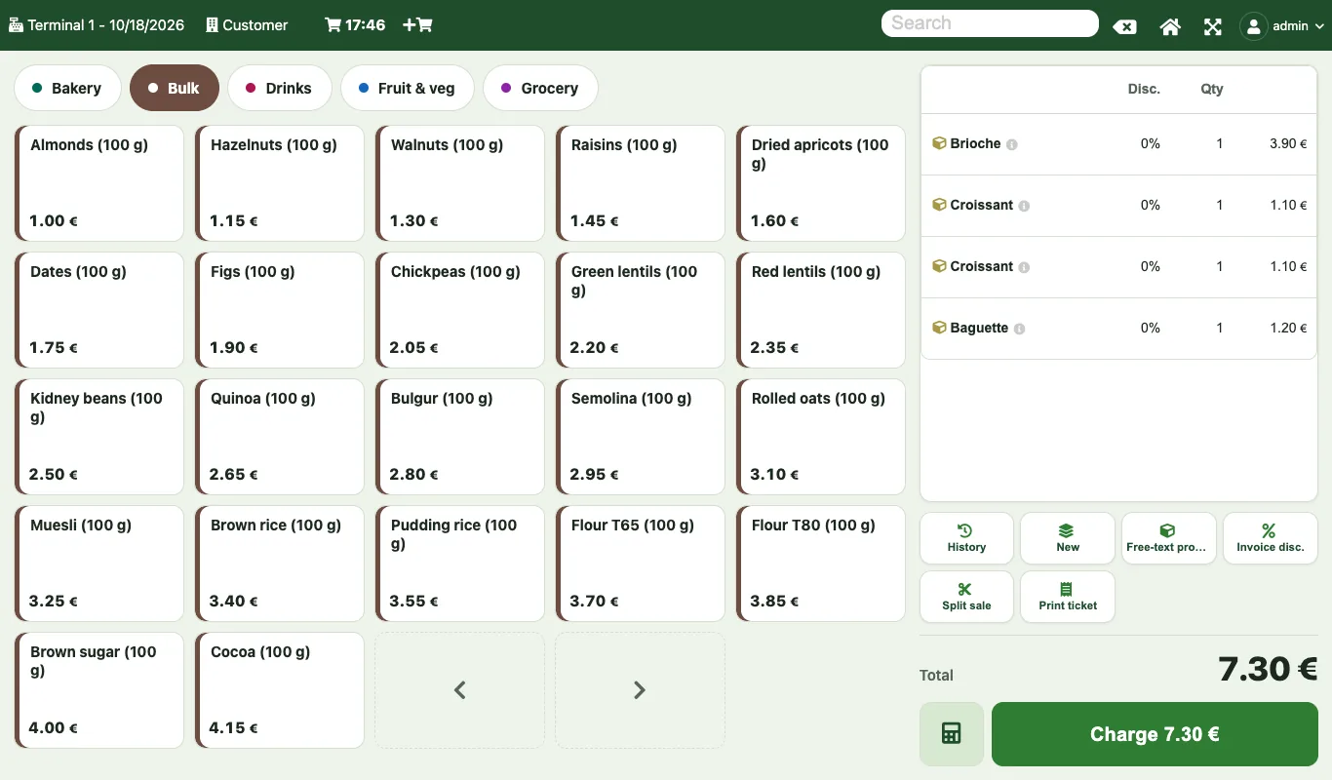Click Charge 7.30 € button

[x=1155, y=734]
